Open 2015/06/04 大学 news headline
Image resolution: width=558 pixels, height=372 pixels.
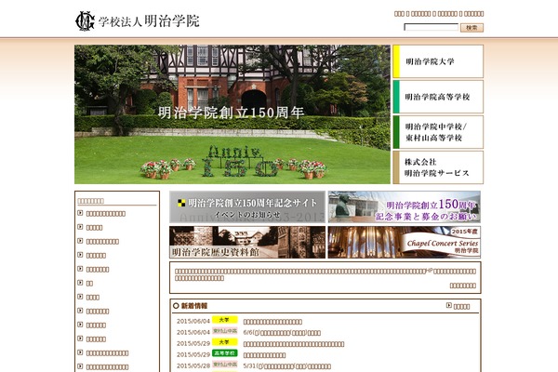point(272,322)
